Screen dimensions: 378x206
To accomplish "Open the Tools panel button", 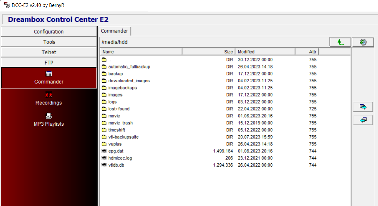I will click(49, 42).
